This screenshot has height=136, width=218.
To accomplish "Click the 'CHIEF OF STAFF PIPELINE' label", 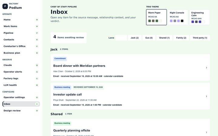I will (64, 7).
